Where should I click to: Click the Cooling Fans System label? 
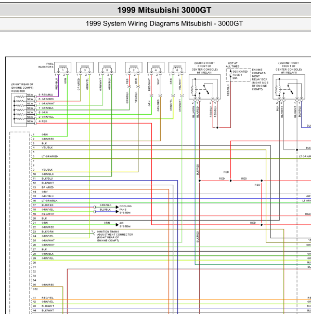pos(125,209)
